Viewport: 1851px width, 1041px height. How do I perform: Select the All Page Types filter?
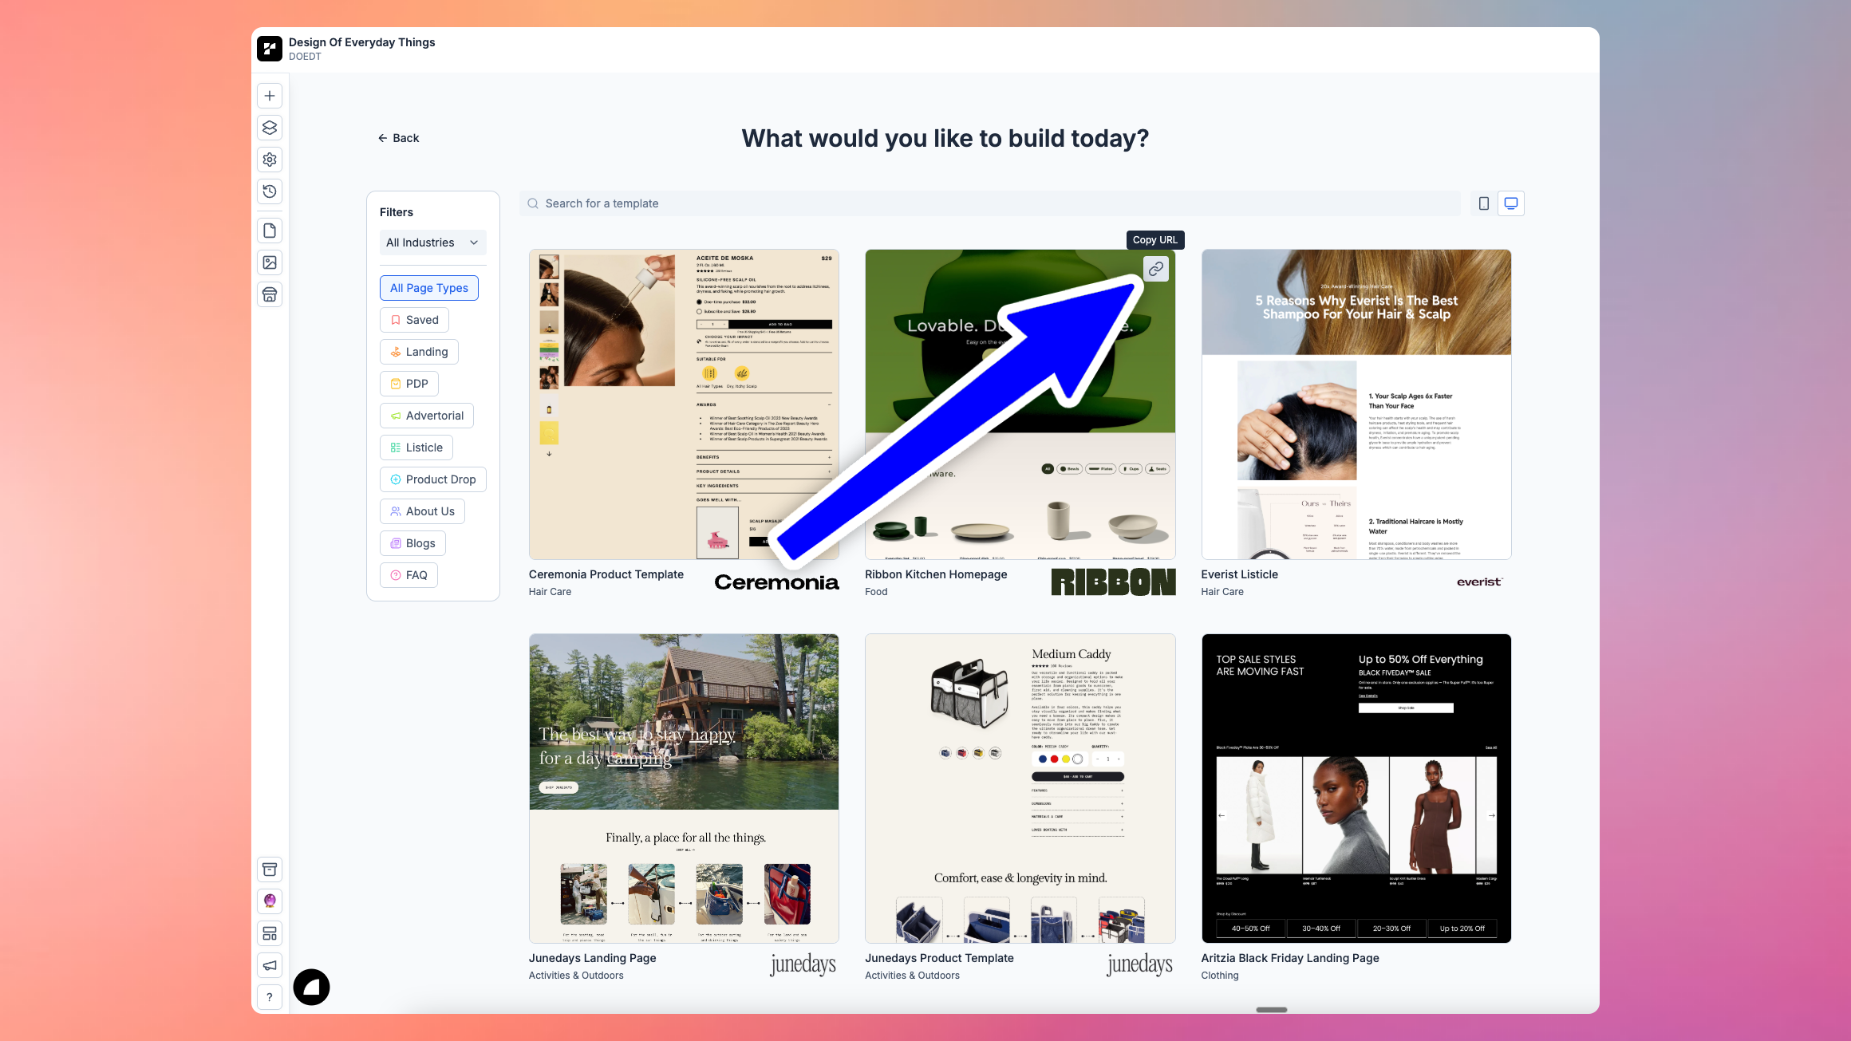428,288
